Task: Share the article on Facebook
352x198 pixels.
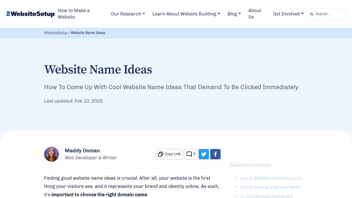Action: (x=215, y=154)
